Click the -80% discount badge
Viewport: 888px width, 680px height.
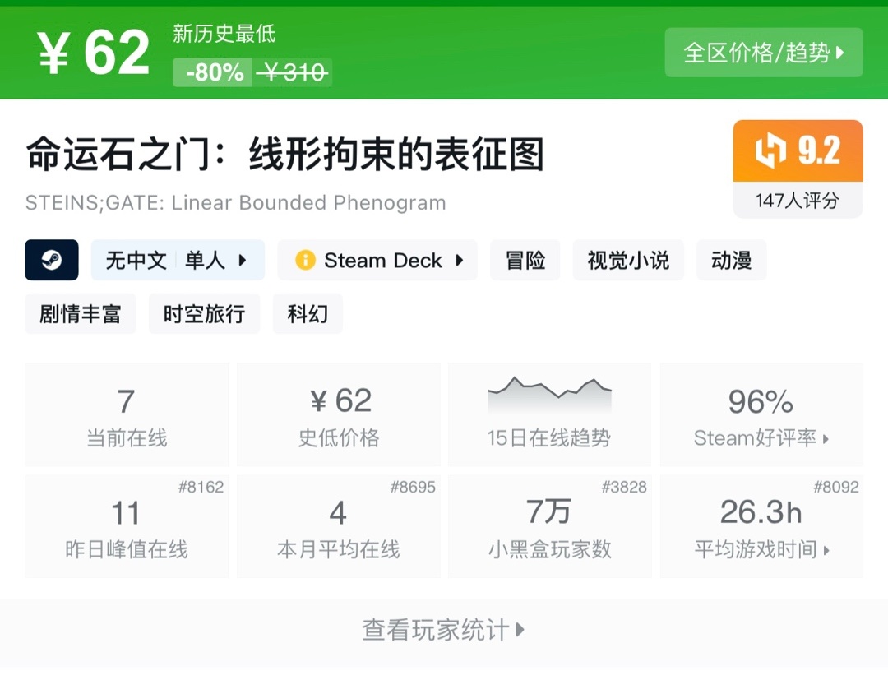pos(212,73)
